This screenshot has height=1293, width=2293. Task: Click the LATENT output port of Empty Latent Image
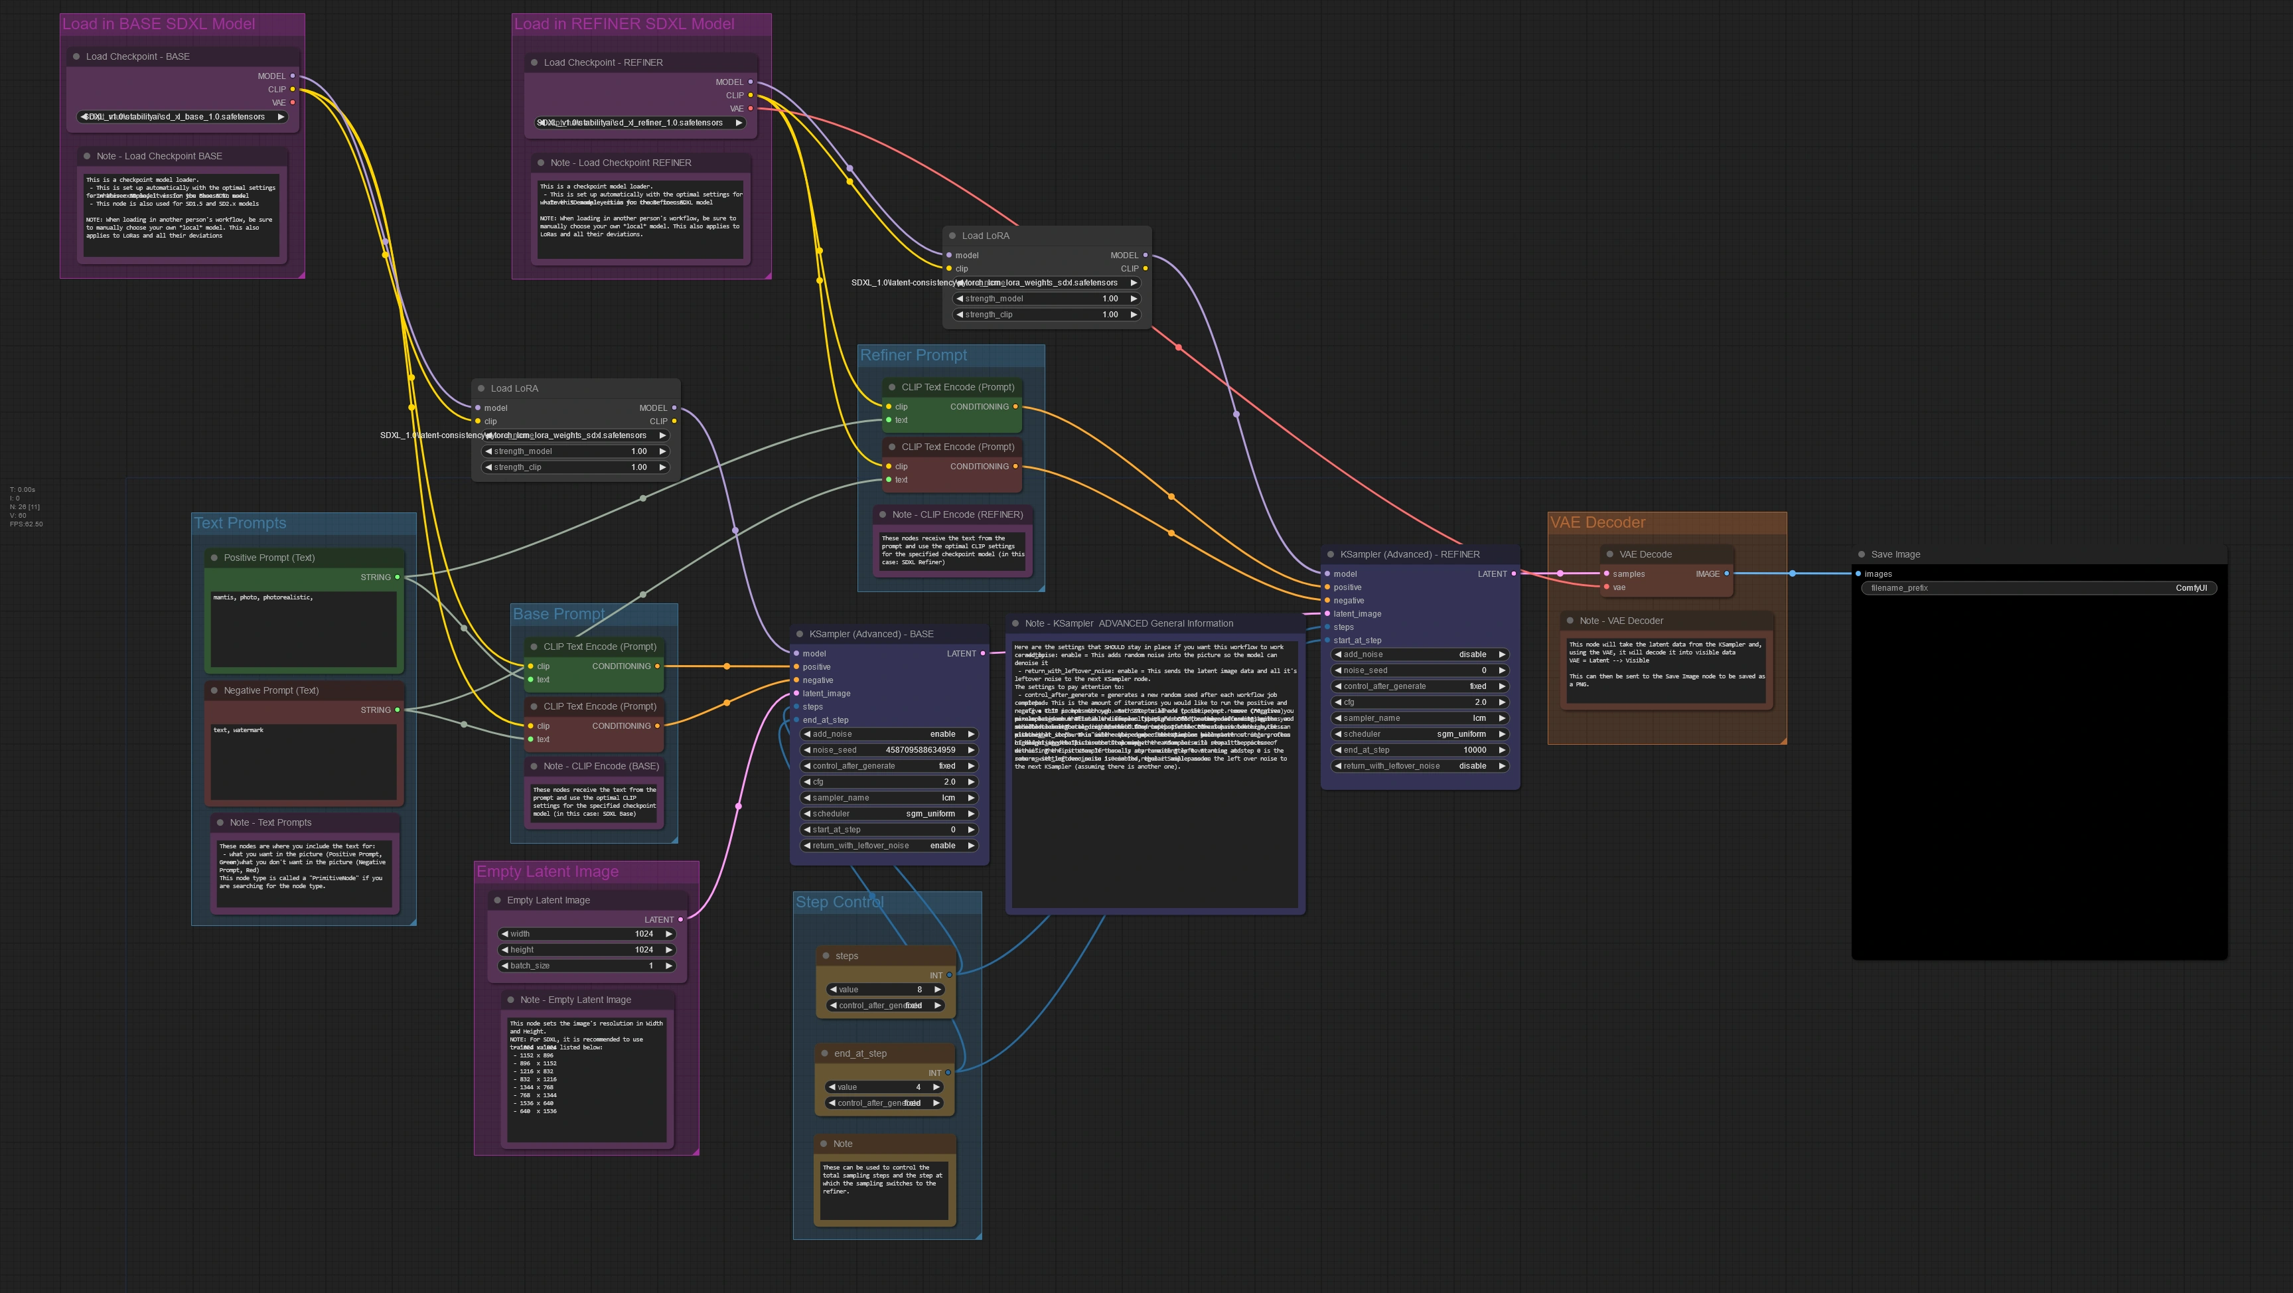(x=681, y=920)
